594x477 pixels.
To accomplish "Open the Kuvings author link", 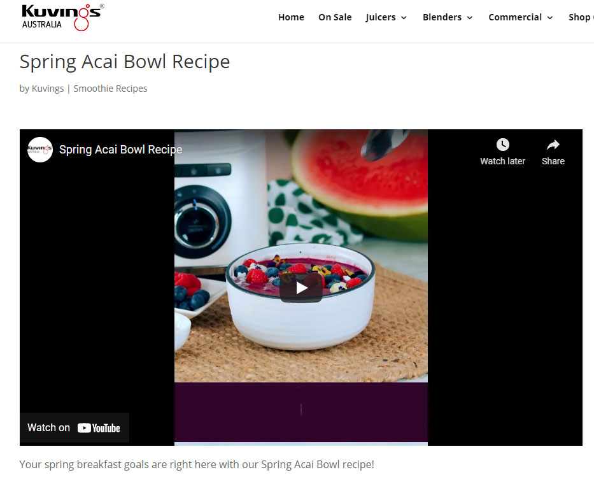I will pyautogui.click(x=48, y=89).
